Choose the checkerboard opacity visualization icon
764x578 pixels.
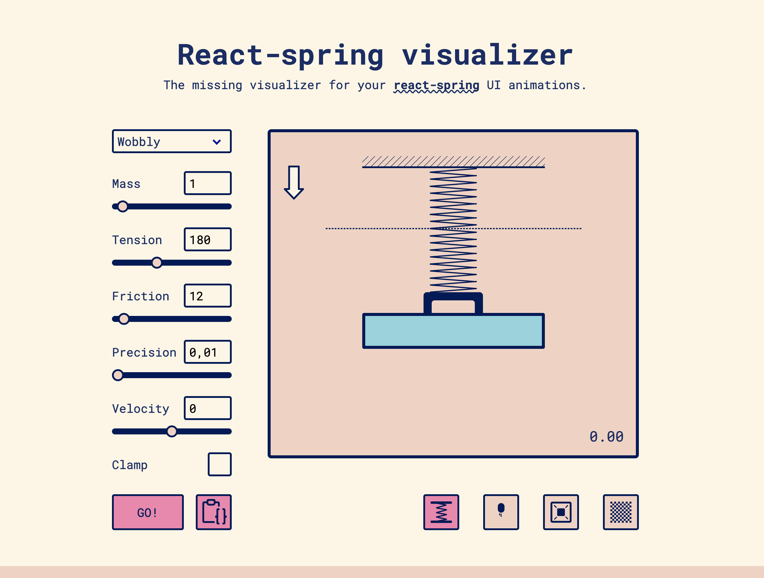tap(621, 512)
